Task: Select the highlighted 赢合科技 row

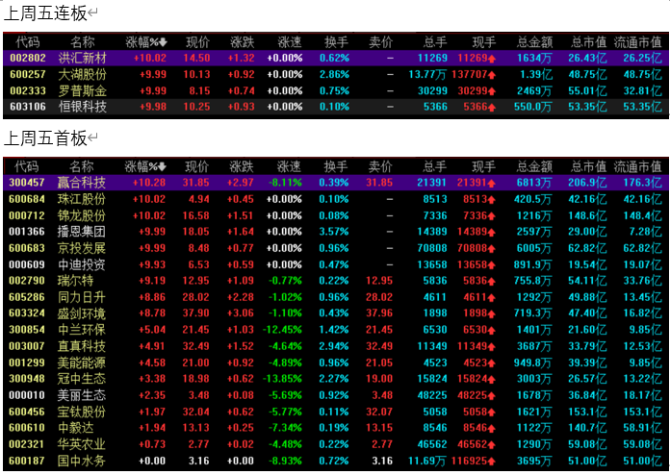Action: [335, 183]
